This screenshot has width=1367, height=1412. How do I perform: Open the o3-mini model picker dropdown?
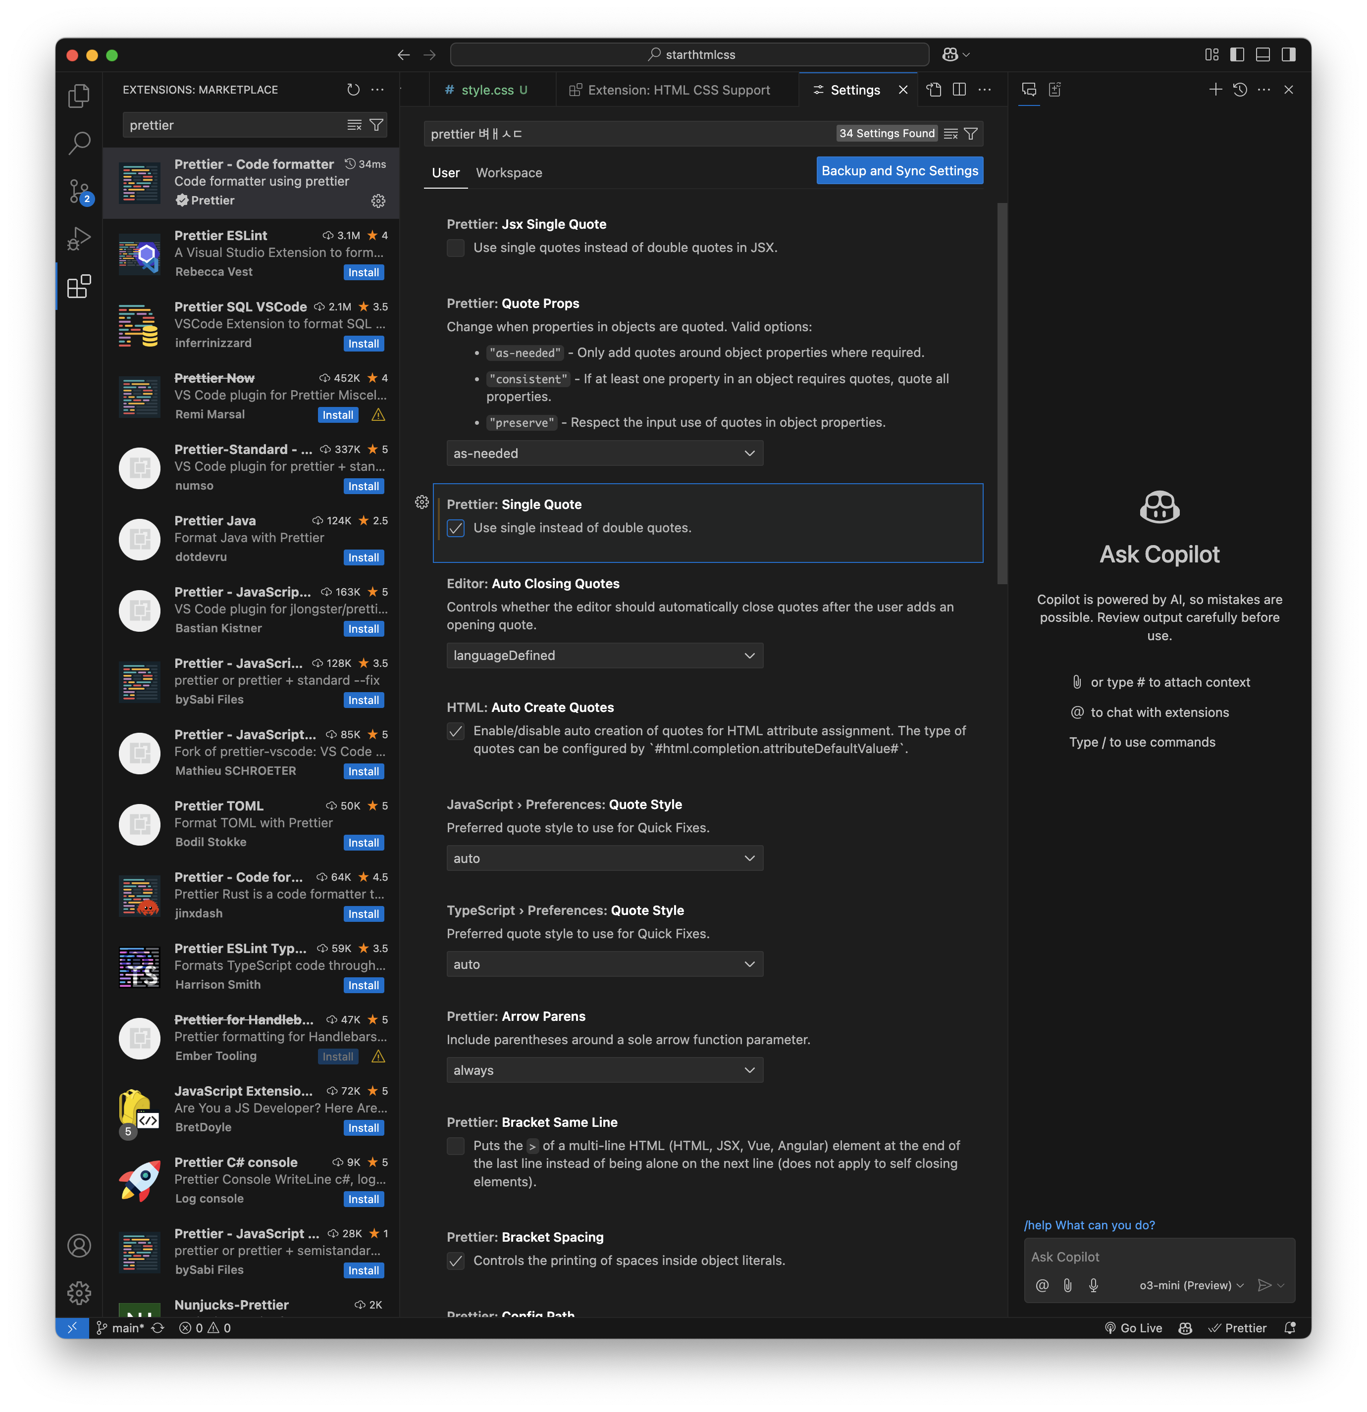1191,1285
